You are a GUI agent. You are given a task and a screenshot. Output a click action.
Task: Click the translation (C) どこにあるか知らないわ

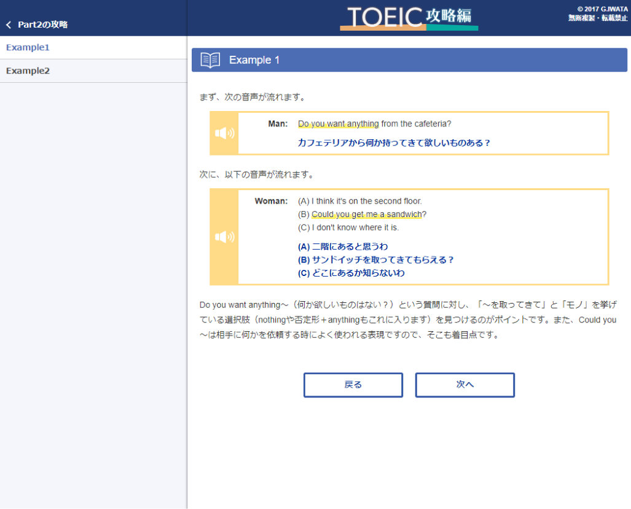[x=351, y=273]
